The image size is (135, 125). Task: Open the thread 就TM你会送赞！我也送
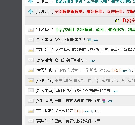pos(82,70)
